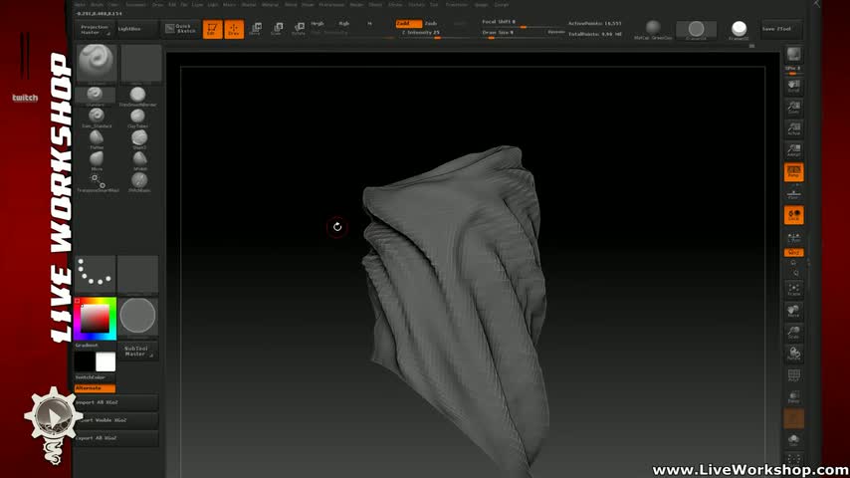Toggle M material-only mode
The image size is (850, 478).
tap(369, 23)
